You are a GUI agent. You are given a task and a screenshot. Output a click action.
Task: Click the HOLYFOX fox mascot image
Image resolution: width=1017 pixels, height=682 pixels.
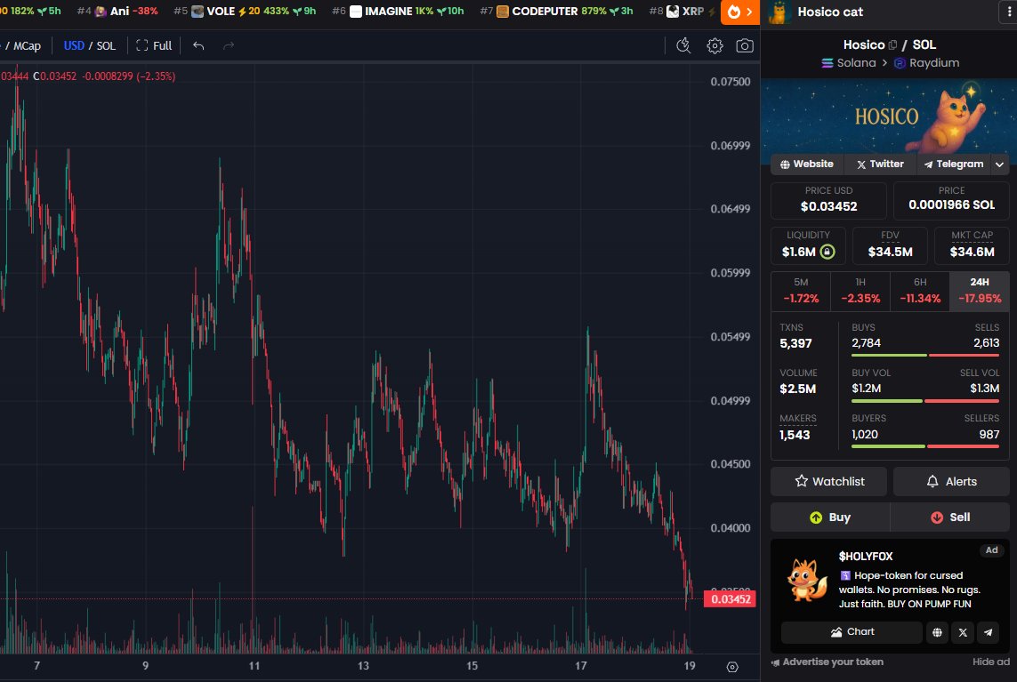(806, 581)
